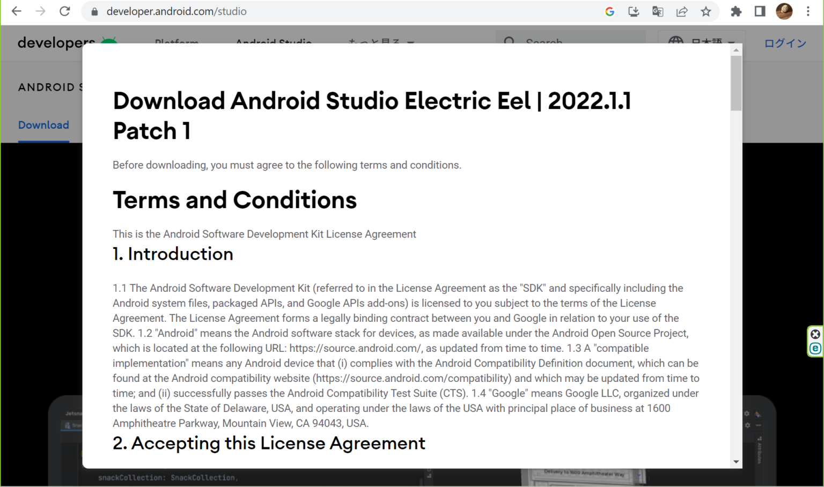
Task: Click the search magnifier in the site header
Action: (x=509, y=41)
